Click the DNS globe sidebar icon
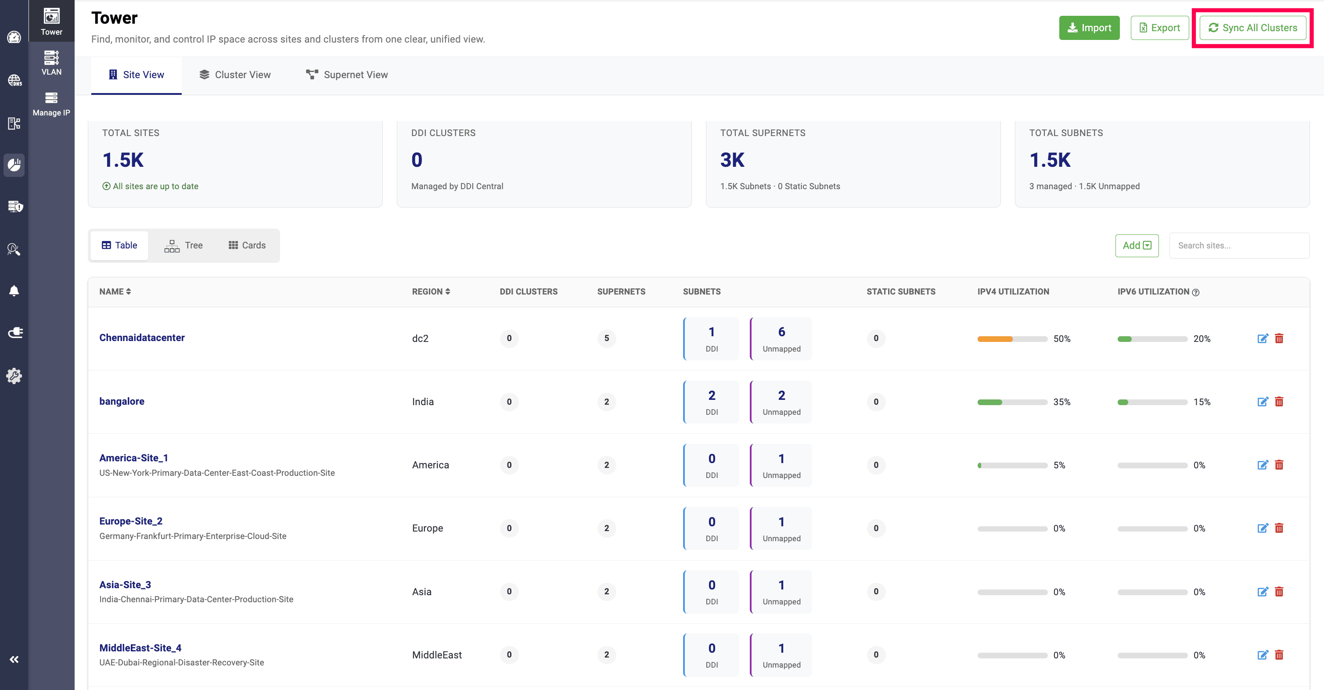The width and height of the screenshot is (1324, 690). point(14,81)
